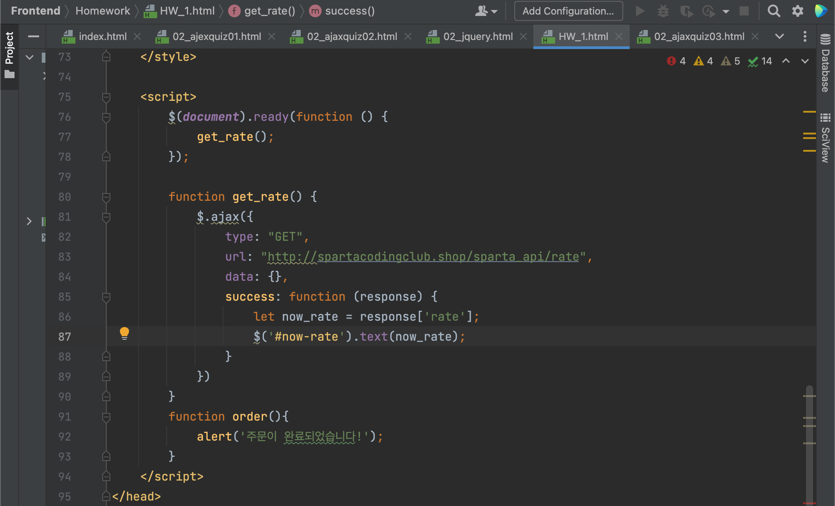Open the Profiler tool icon

pos(708,11)
